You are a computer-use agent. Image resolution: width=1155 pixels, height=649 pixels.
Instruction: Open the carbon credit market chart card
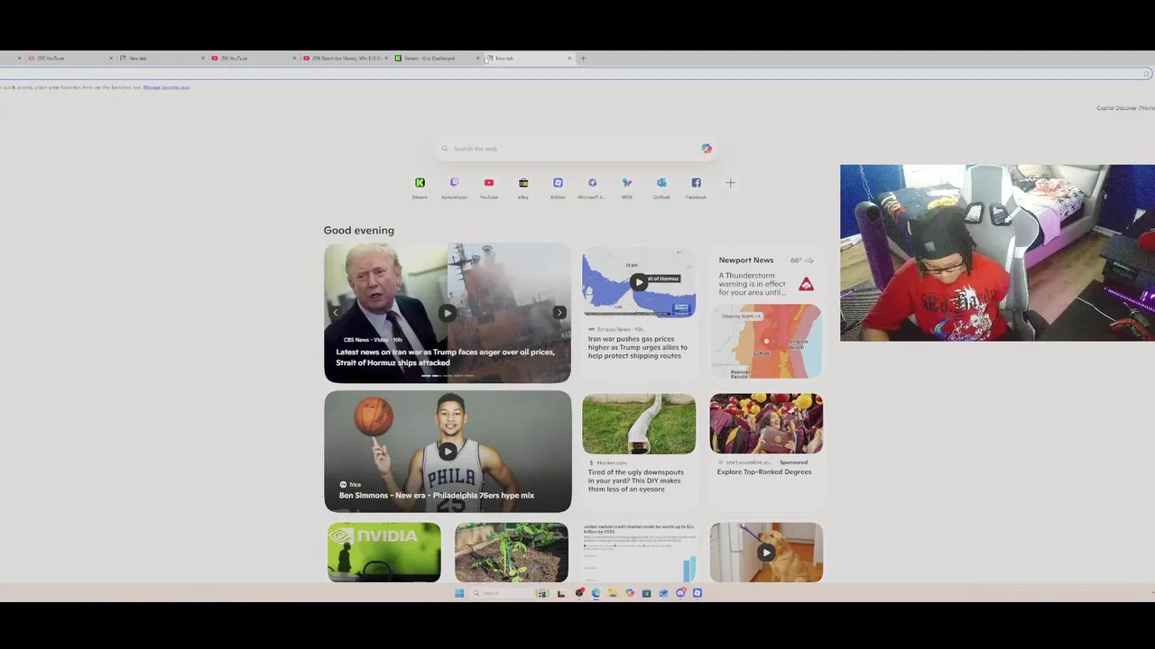(639, 553)
